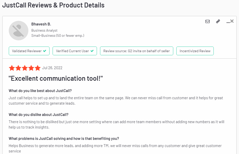Open the three-dots more options menu
The image size is (239, 154).
[x=228, y=23]
